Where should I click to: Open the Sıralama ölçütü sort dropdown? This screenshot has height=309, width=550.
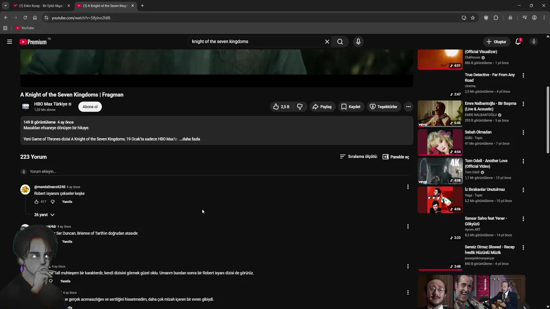[x=358, y=157]
